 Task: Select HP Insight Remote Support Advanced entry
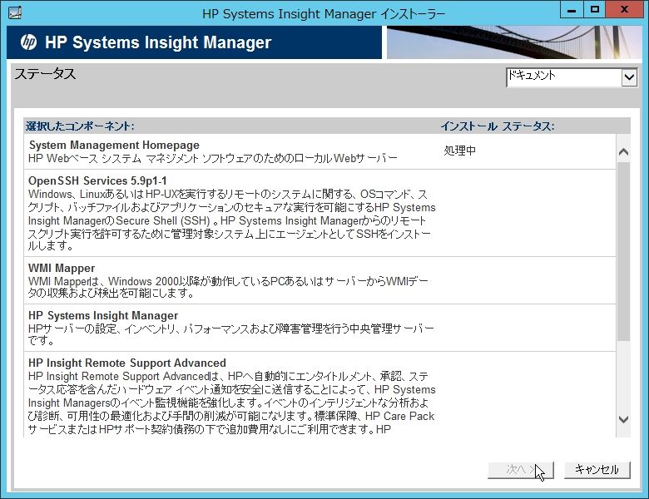coord(320,395)
